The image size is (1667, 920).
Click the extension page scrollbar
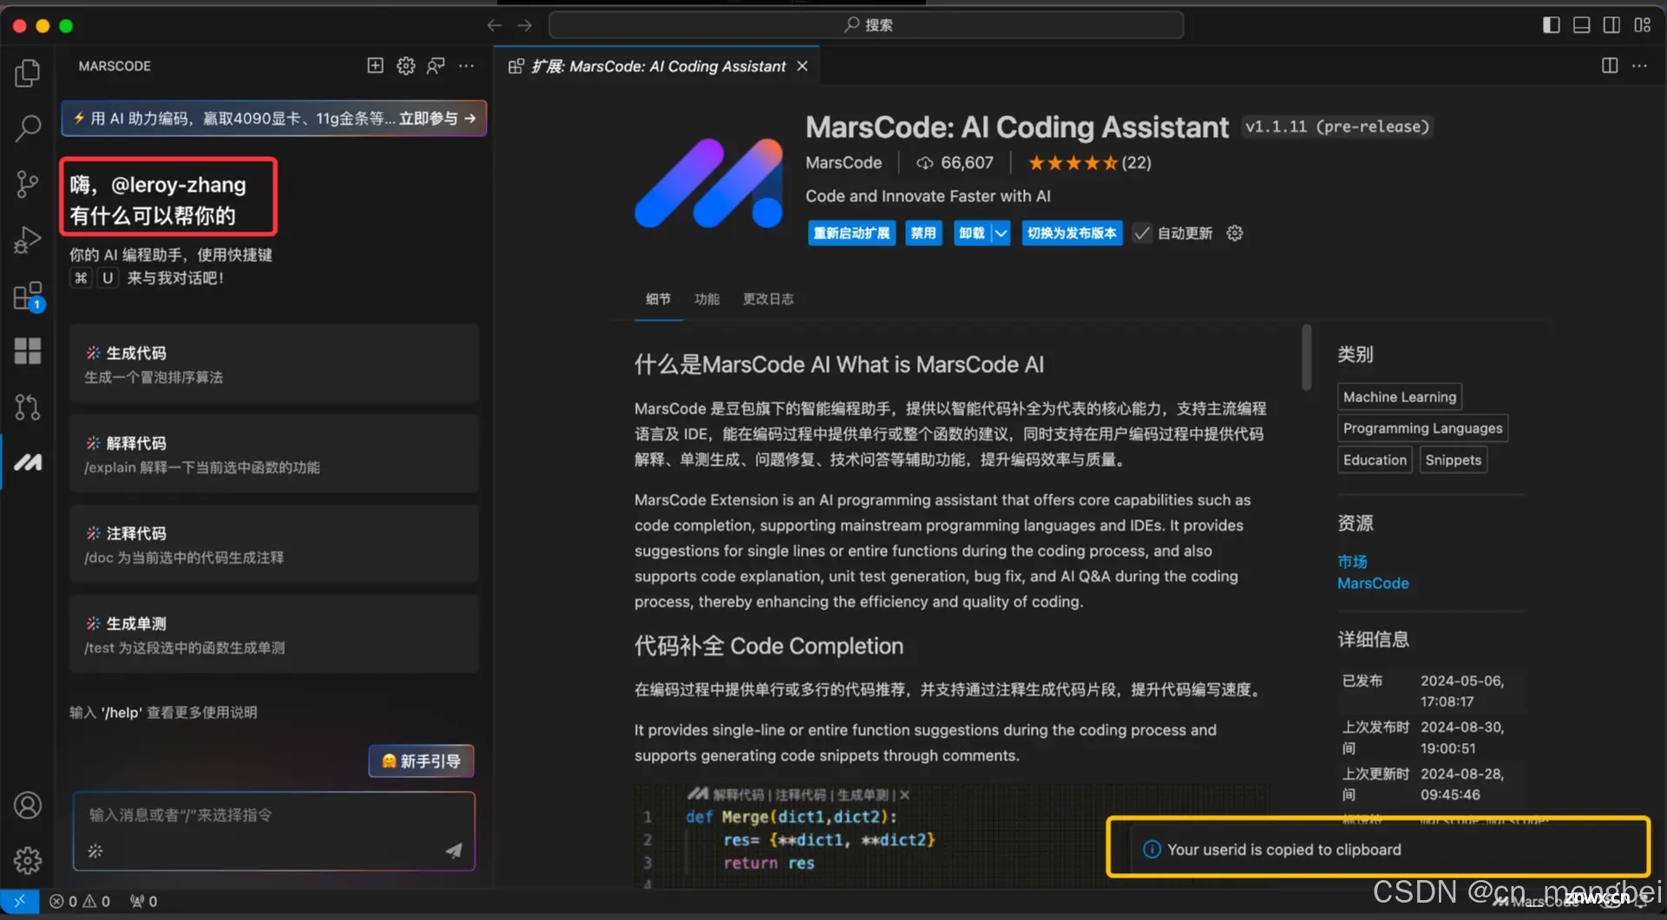(1306, 357)
